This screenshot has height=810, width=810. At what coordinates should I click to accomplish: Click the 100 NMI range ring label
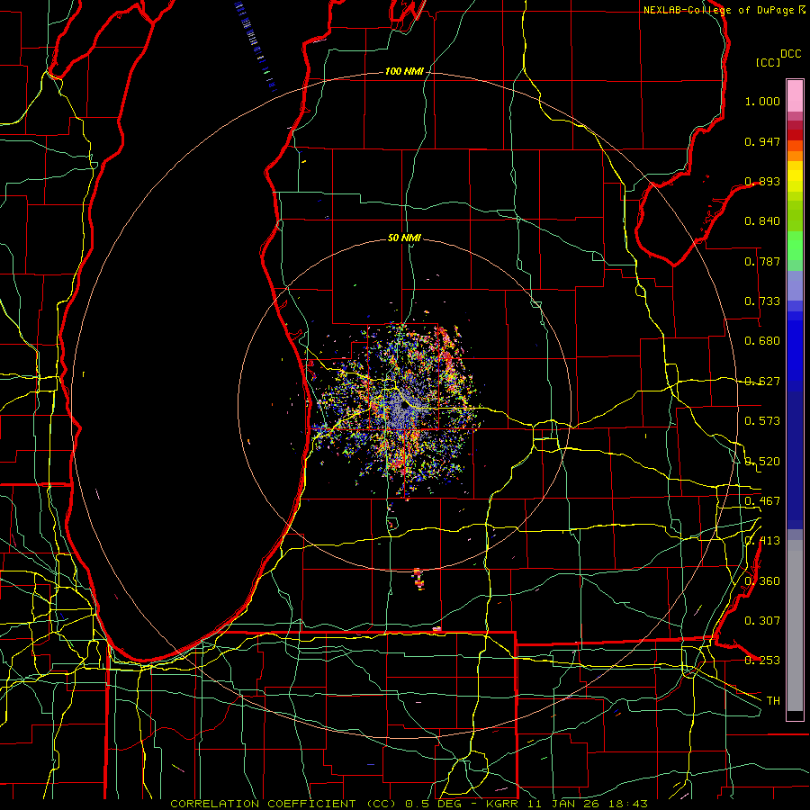404,71
